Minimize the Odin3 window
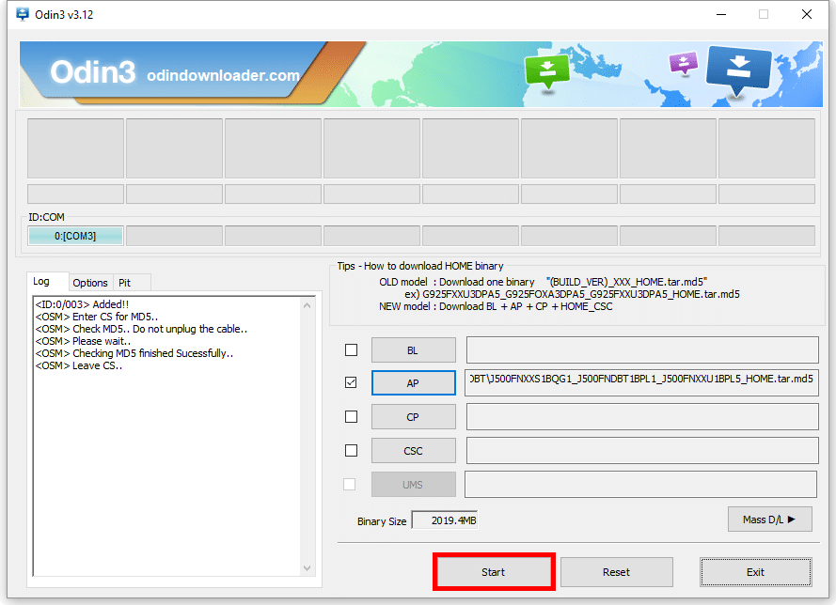This screenshot has width=836, height=605. pos(721,14)
